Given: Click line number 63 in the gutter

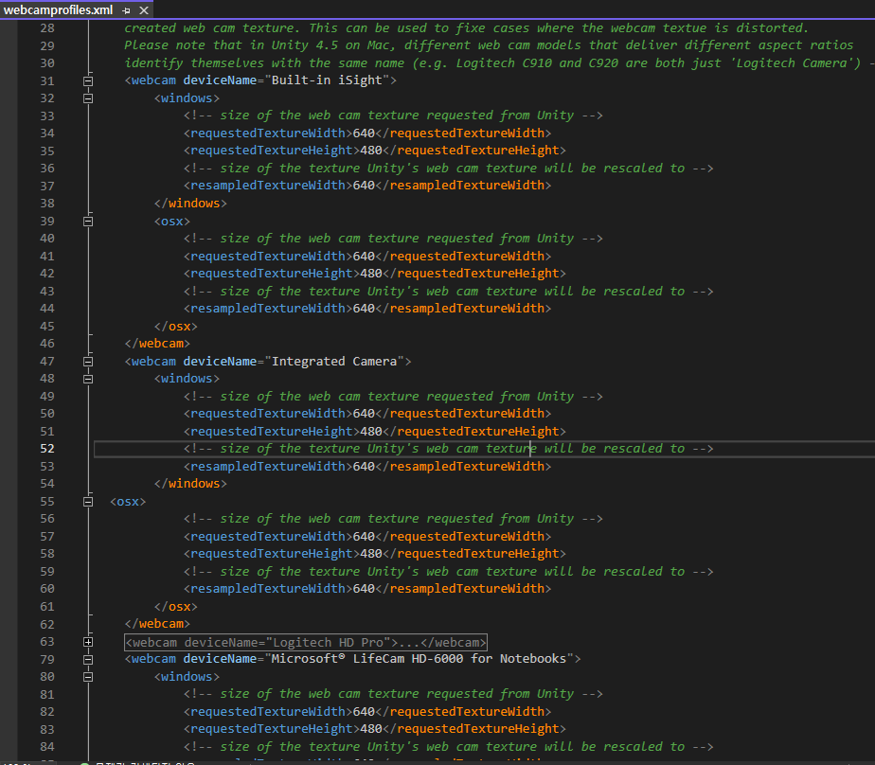Looking at the screenshot, I should pyautogui.click(x=47, y=642).
